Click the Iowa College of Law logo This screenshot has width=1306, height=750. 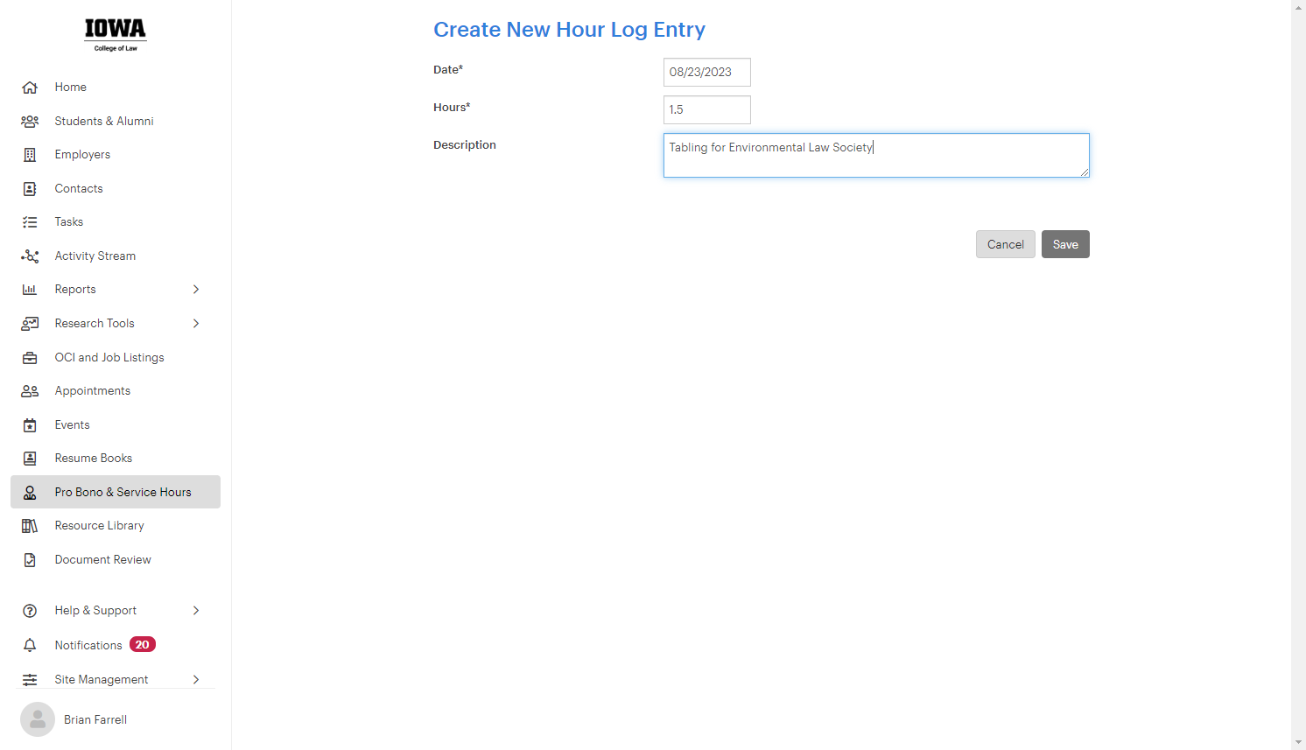[x=116, y=35]
